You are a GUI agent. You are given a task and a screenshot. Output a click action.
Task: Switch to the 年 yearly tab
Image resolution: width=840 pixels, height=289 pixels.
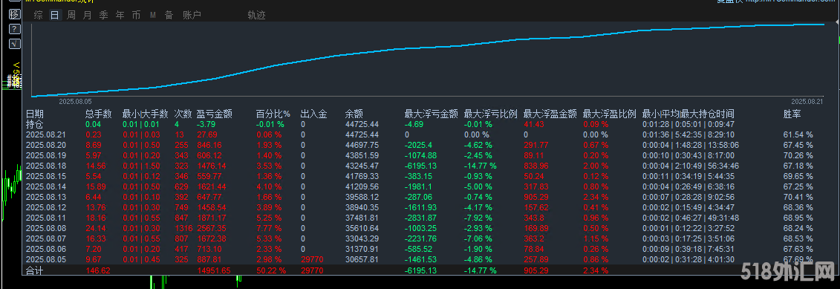120,16
